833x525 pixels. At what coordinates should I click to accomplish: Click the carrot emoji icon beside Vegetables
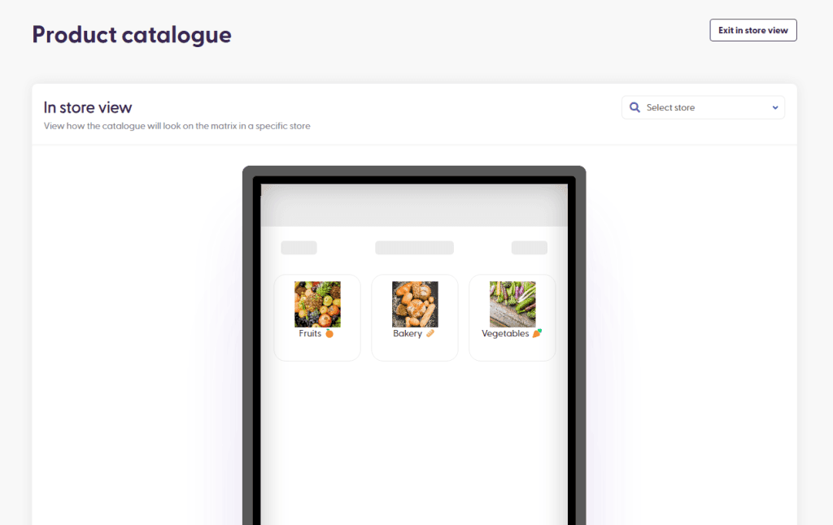537,333
